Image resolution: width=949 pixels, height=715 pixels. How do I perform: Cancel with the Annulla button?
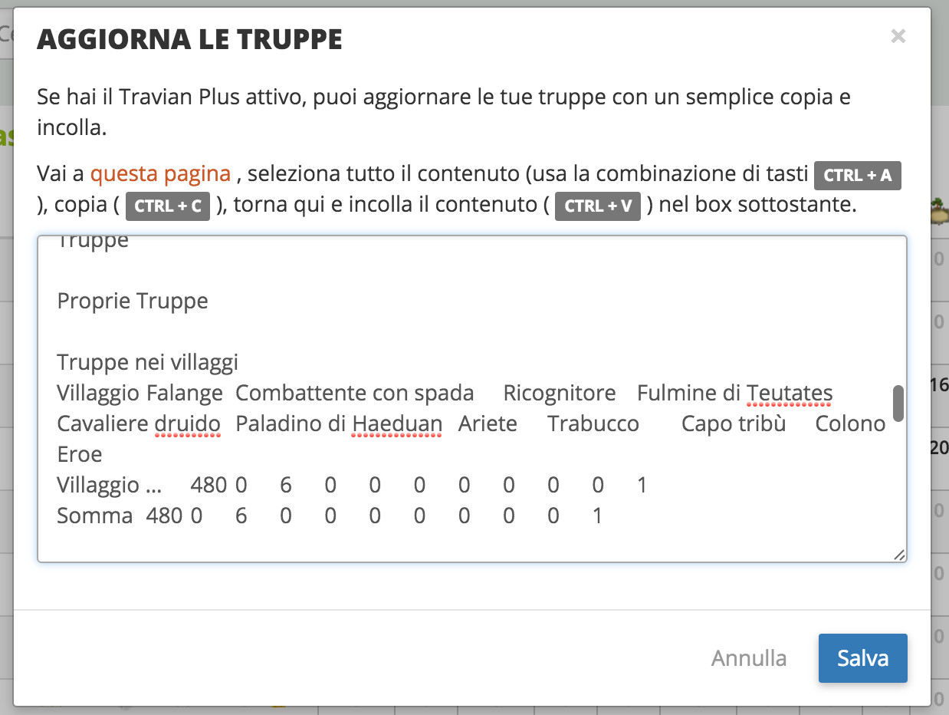(749, 658)
